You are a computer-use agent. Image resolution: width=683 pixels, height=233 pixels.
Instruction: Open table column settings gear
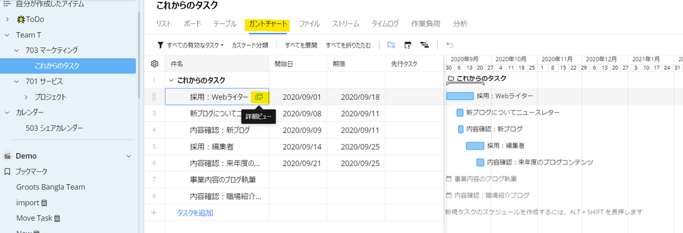154,64
